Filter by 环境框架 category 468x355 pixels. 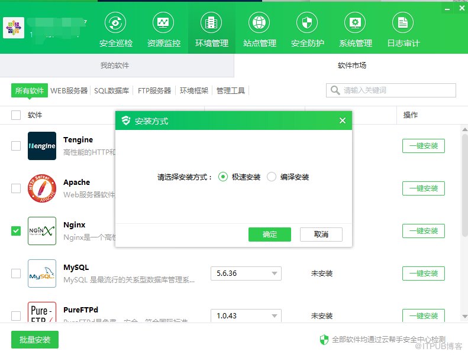(194, 90)
